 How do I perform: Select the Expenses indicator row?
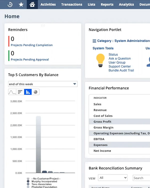[119, 145]
